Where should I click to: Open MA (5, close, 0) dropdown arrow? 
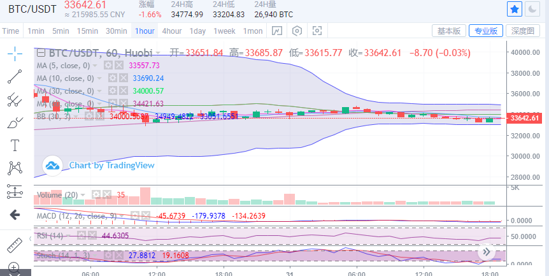96,66
